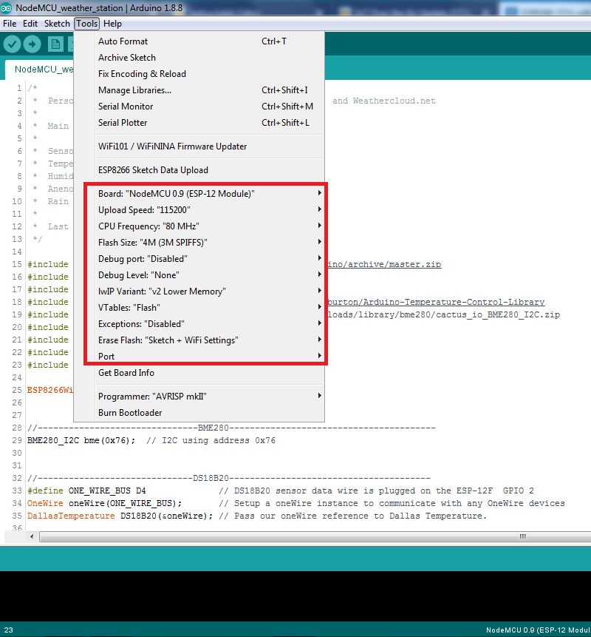Image resolution: width=591 pixels, height=637 pixels.
Task: Click #include on line 15
Action: (48, 264)
